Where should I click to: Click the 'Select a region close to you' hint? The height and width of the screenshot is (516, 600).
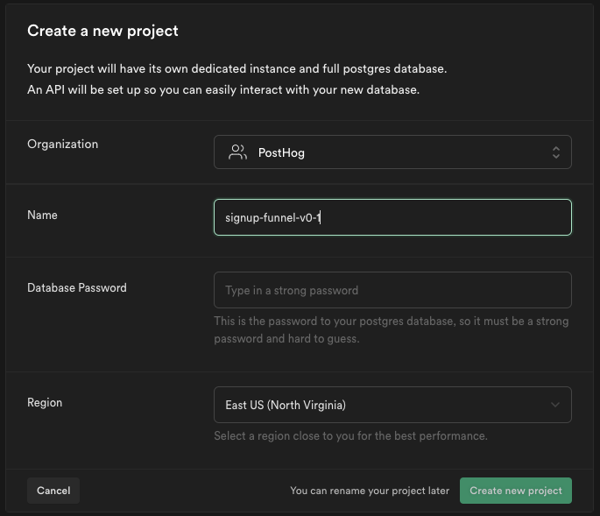pos(350,435)
